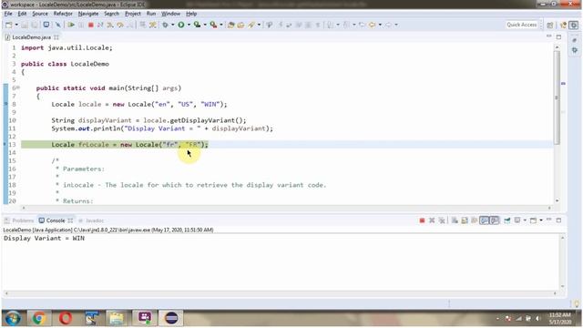Viewport: 583px width, 328px height.
Task: Open a terminal with the toolbar icon
Action: click(46, 25)
